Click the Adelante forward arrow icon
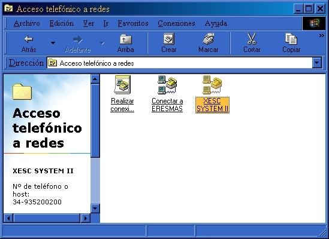Screen dimensions: 329x239 pyautogui.click(x=78, y=39)
